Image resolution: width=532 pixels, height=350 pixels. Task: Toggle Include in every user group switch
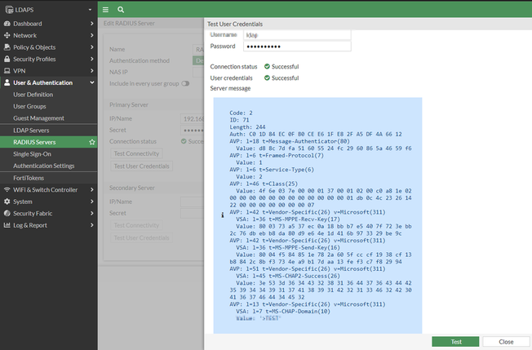coord(185,83)
